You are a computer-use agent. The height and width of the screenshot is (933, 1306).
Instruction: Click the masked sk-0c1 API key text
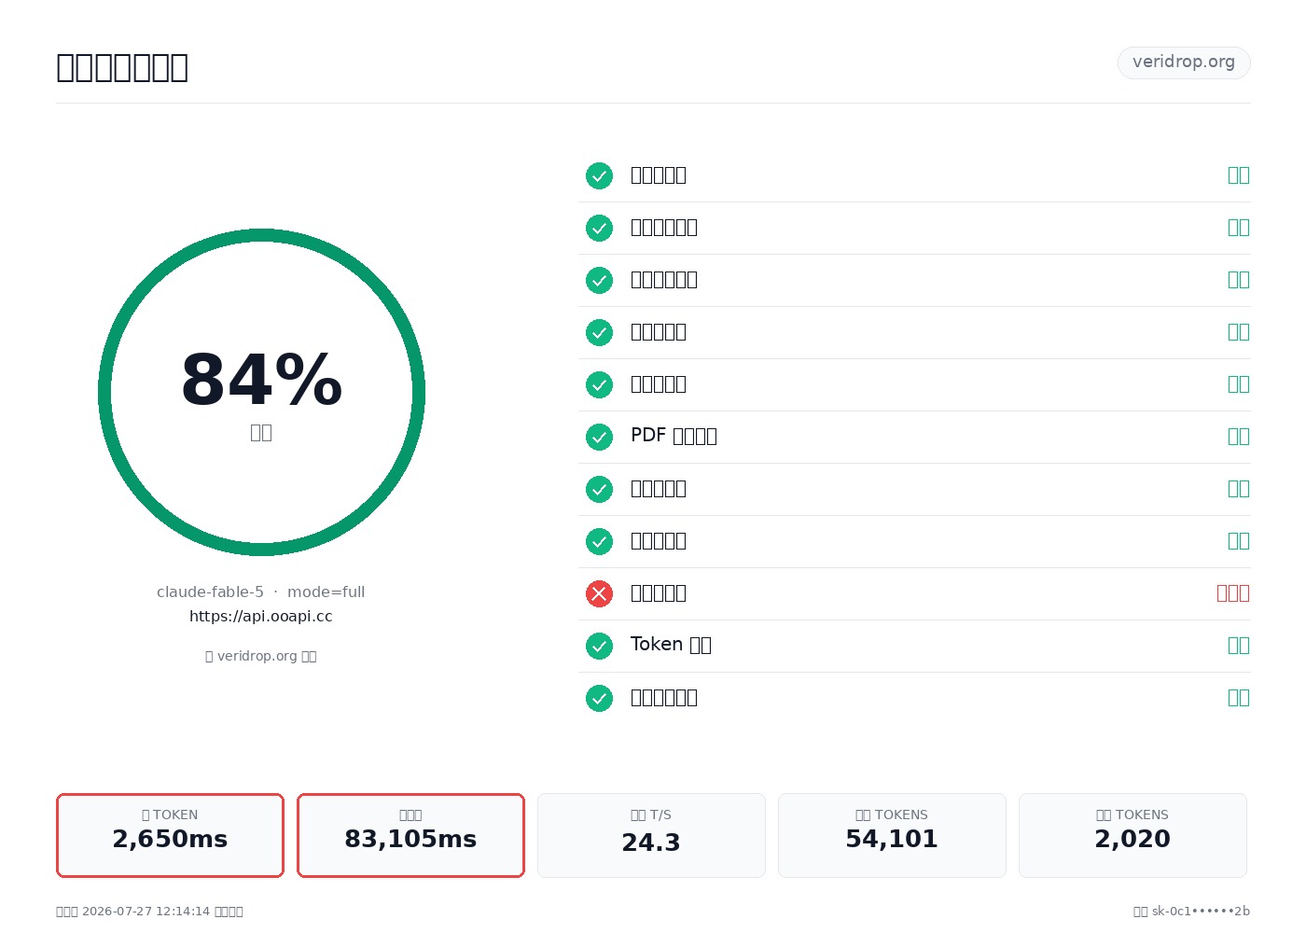pos(1201,912)
